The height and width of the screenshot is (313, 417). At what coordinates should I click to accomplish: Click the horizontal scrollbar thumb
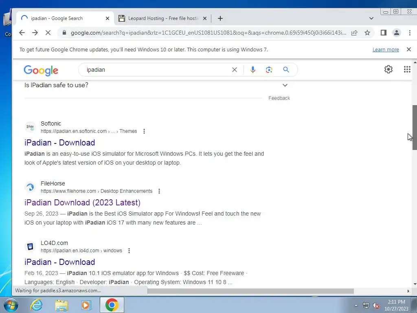pos(250,291)
